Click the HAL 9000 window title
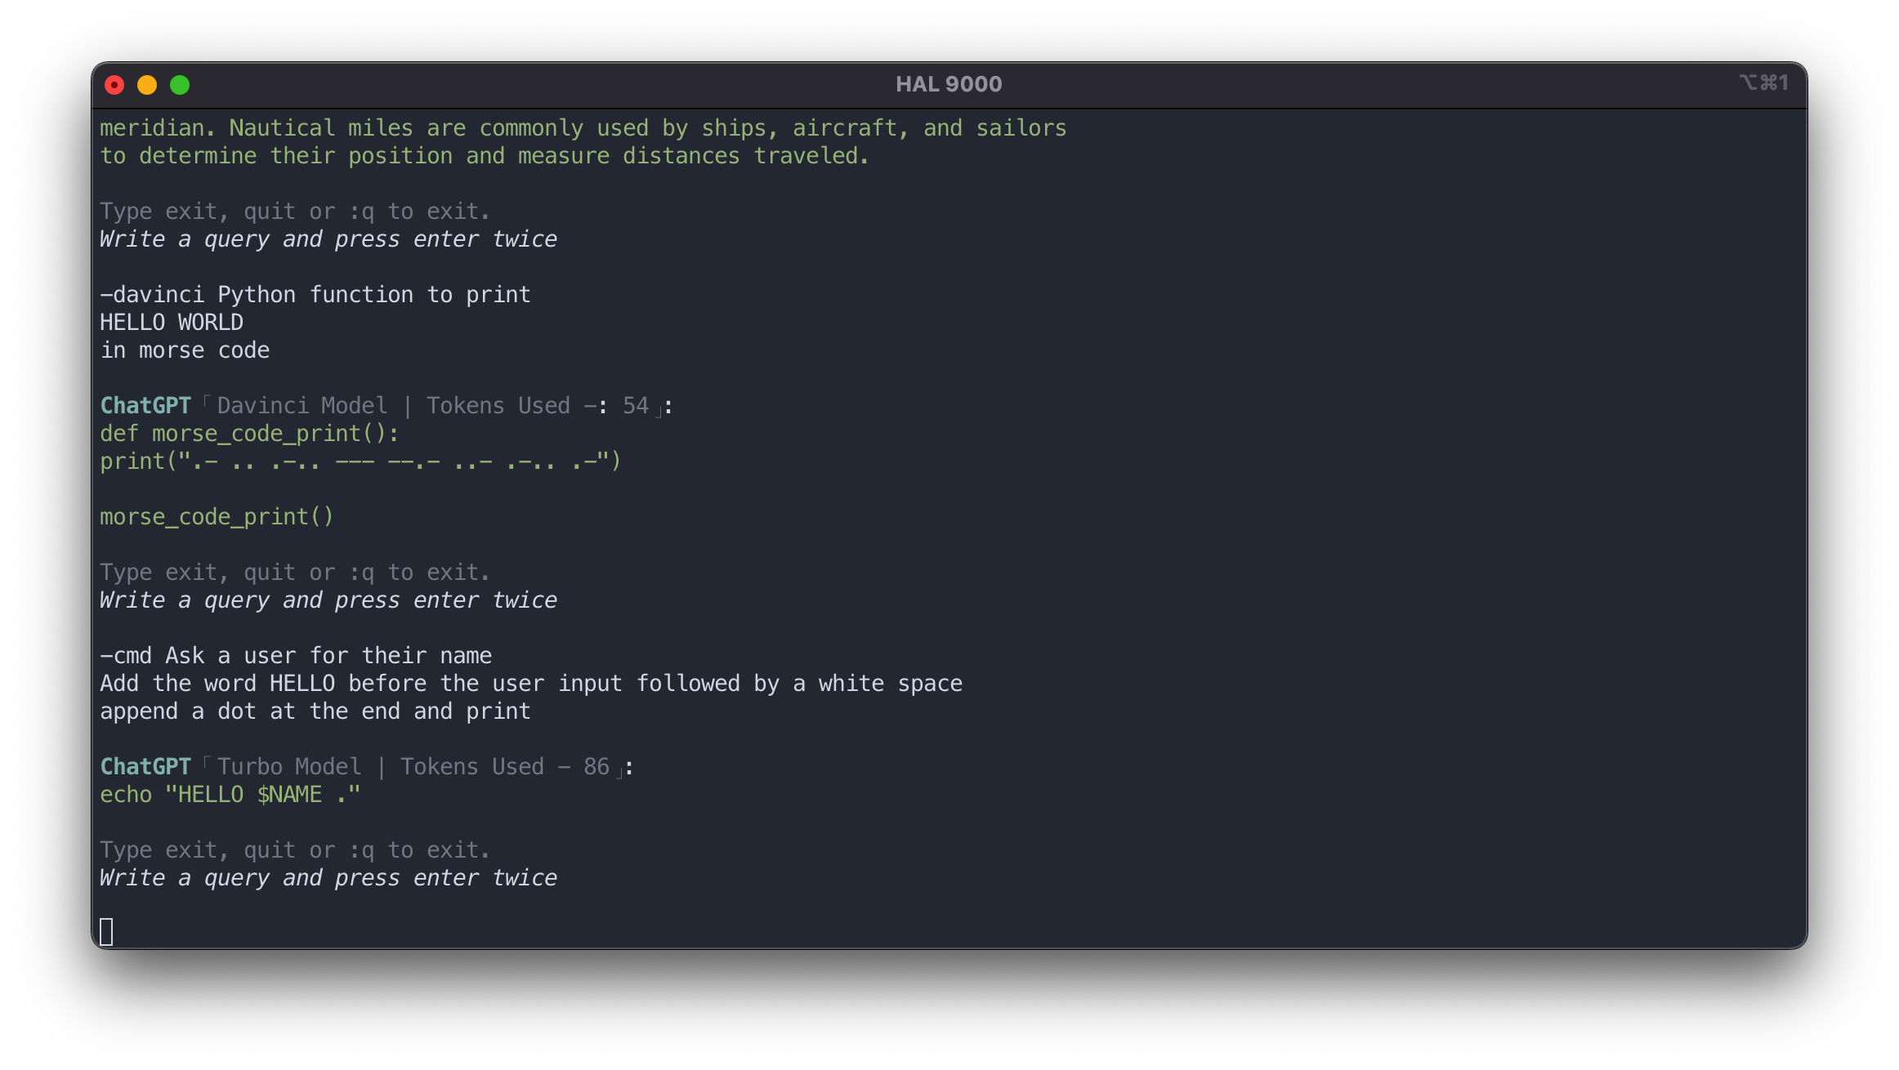The image size is (1899, 1070). (948, 84)
